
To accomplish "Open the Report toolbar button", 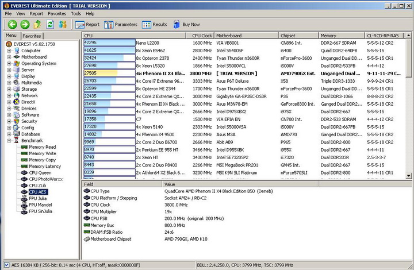I will (87, 25).
